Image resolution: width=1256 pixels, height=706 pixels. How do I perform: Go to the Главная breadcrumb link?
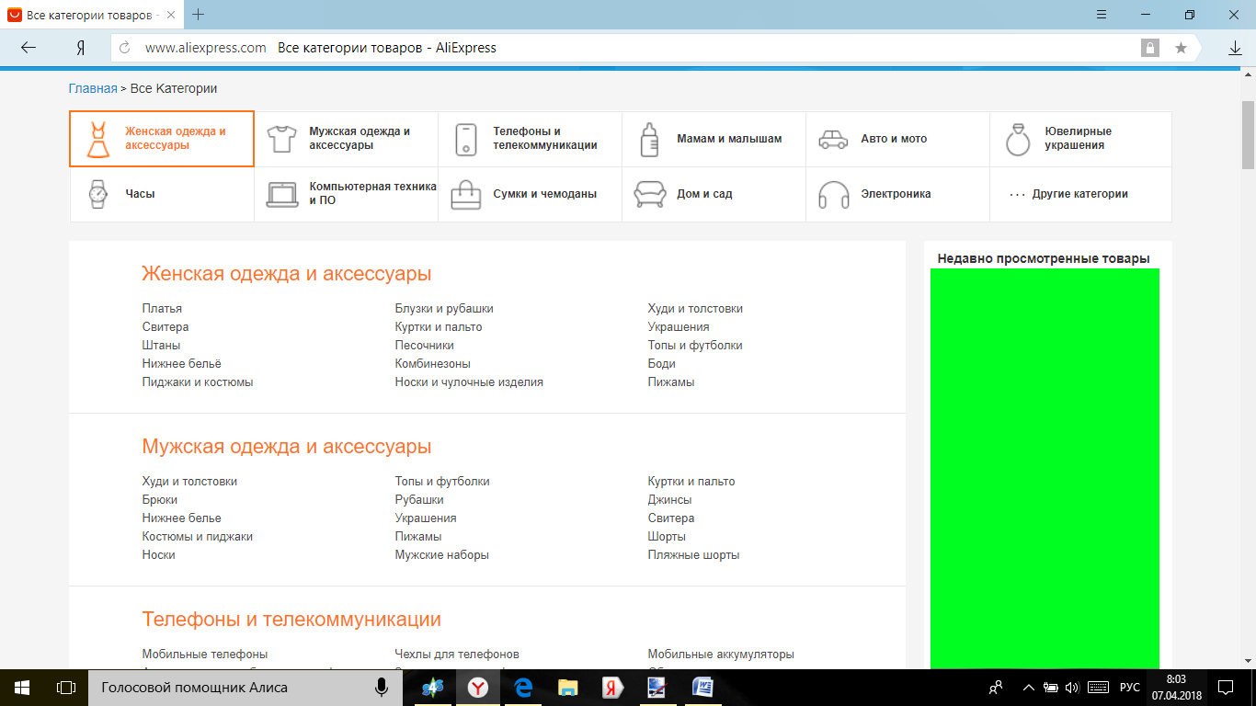93,88
